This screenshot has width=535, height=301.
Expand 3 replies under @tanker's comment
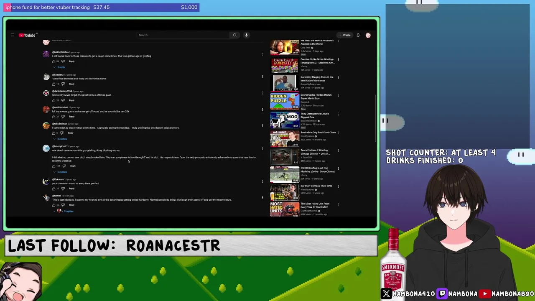pos(63,211)
